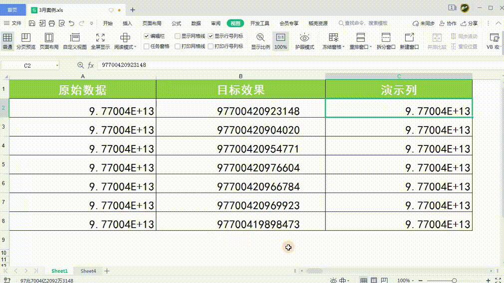The width and height of the screenshot is (504, 283).
Task: Open the display ratio (显示比例) dialog
Action: [x=260, y=41]
